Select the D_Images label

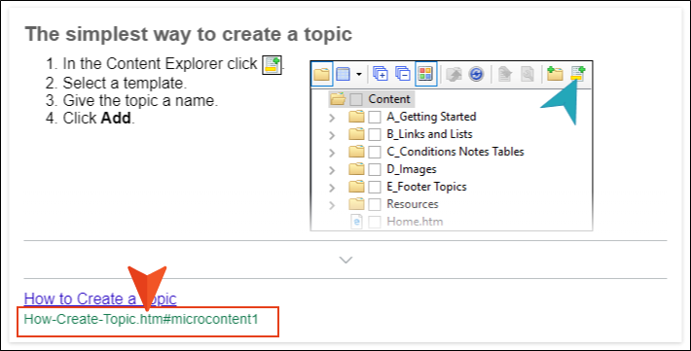click(x=412, y=169)
